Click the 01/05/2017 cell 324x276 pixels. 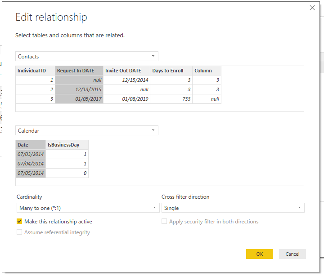79,99
